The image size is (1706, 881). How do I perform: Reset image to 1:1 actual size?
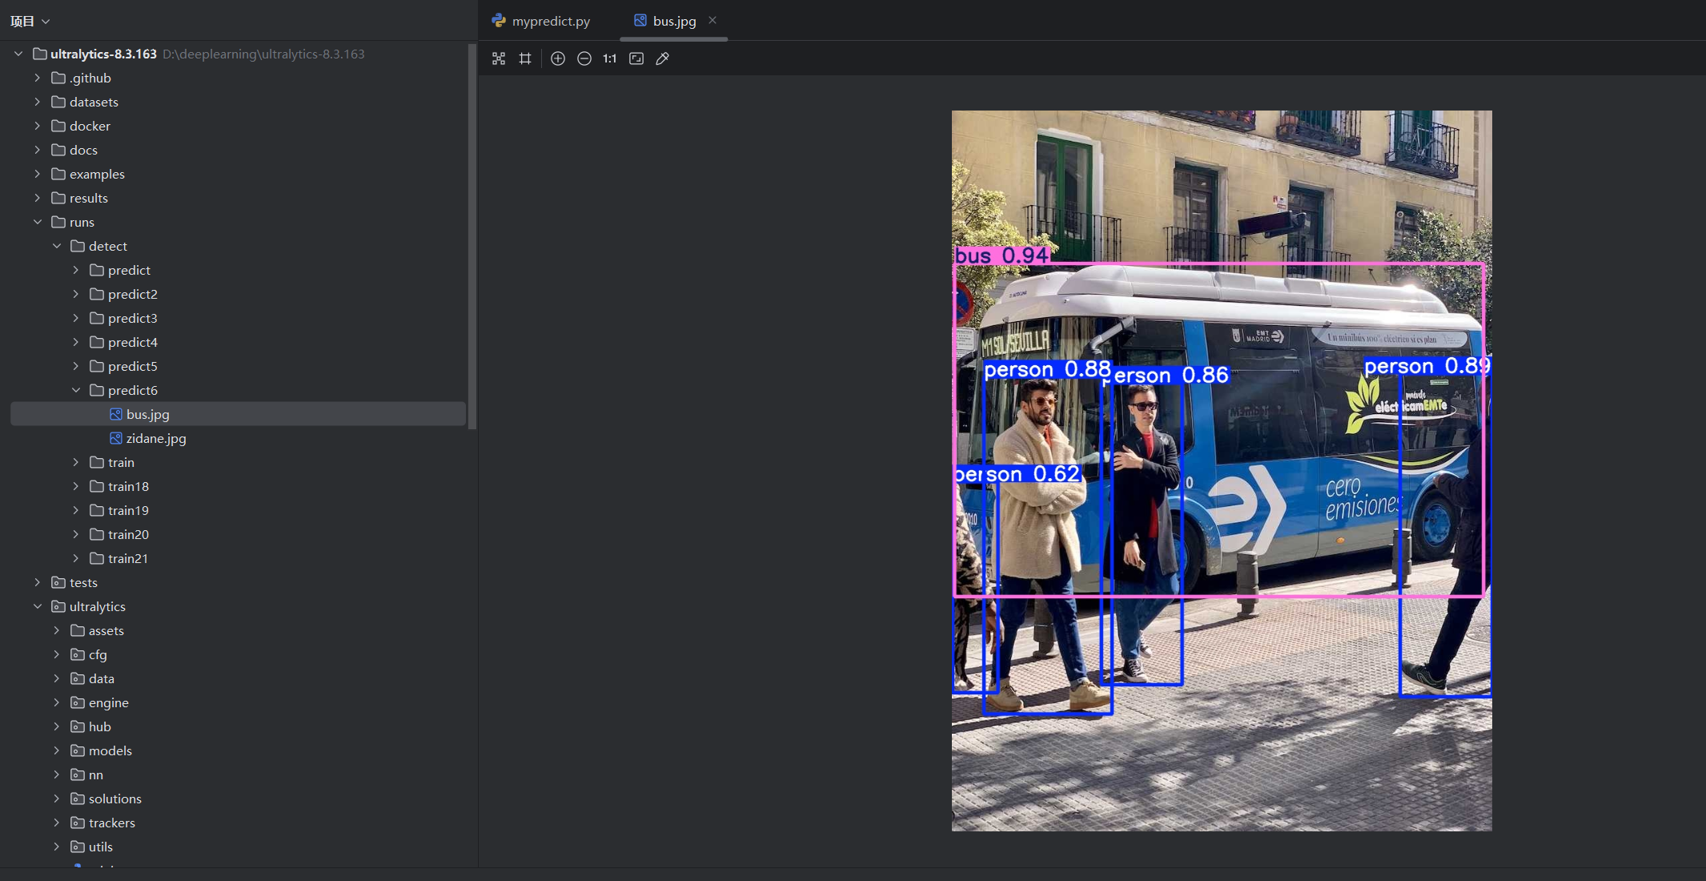pos(610,58)
